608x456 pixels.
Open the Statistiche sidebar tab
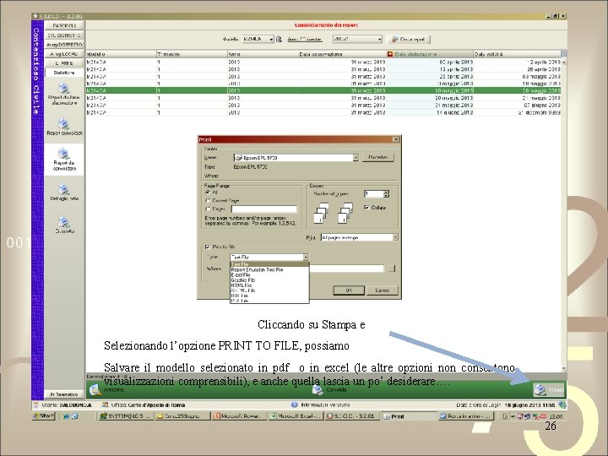[64, 73]
